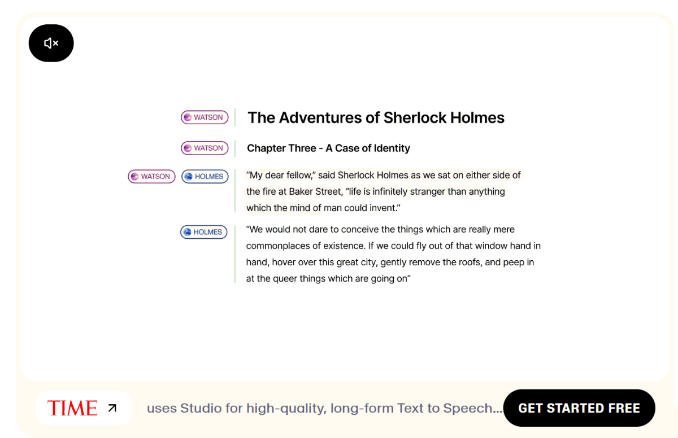Open the TIME logo external link arrow
The height and width of the screenshot is (438, 678).
[x=112, y=408]
